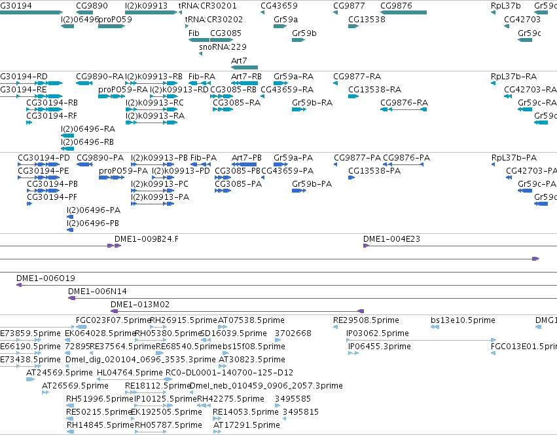
Task: Open EST RE14053.5prime
Action: [x=245, y=412]
